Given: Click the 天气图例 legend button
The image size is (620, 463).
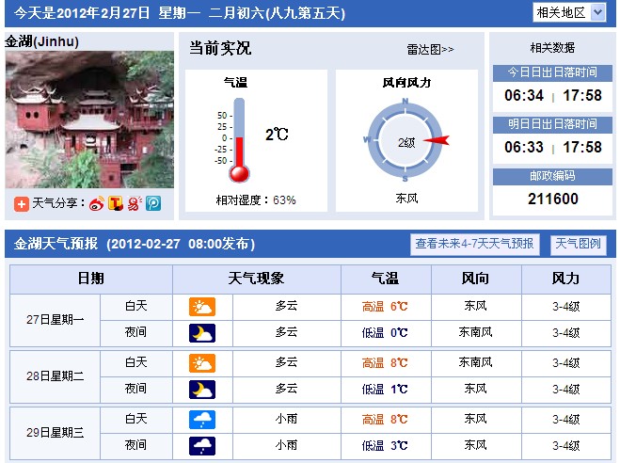Looking at the screenshot, I should pos(578,244).
